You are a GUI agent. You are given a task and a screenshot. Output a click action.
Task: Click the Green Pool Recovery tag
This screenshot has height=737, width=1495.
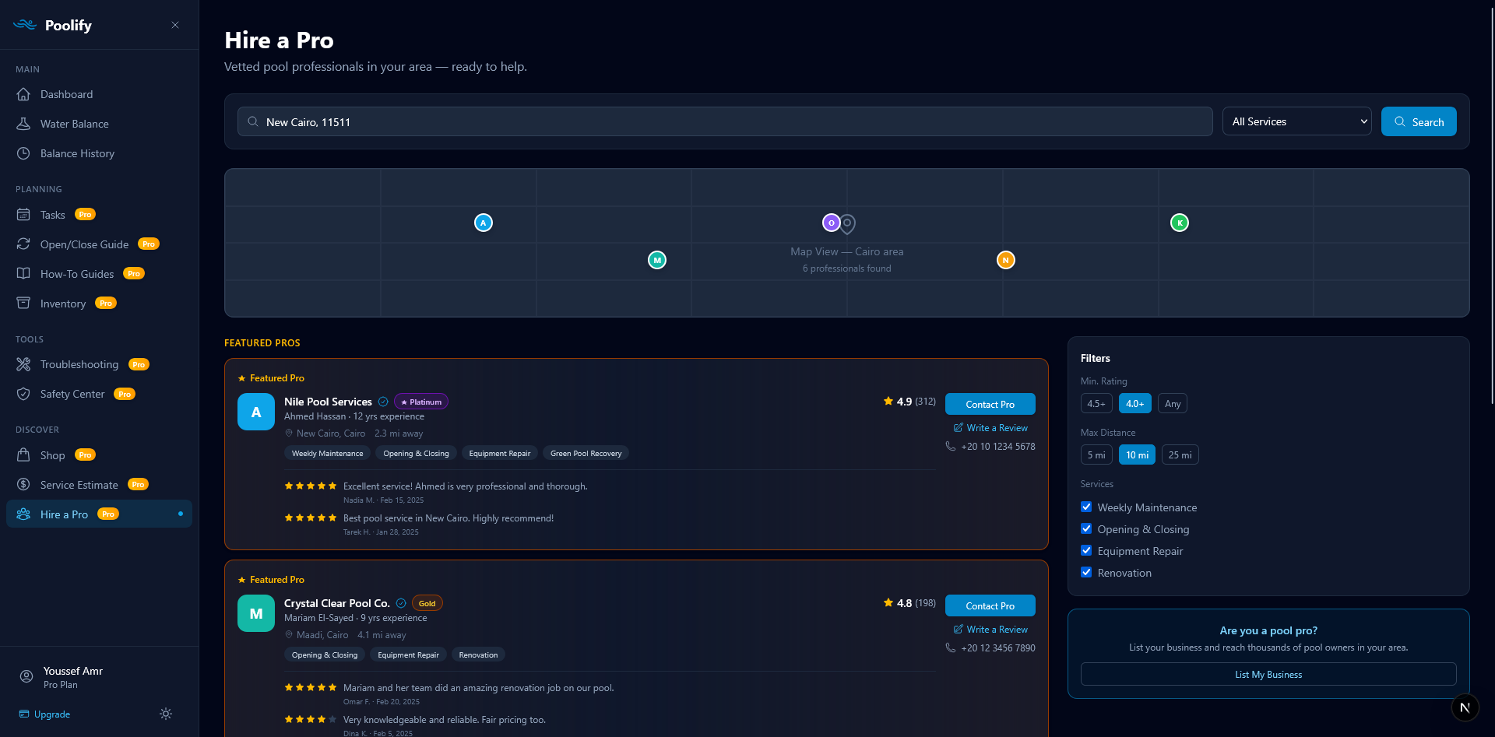click(586, 453)
